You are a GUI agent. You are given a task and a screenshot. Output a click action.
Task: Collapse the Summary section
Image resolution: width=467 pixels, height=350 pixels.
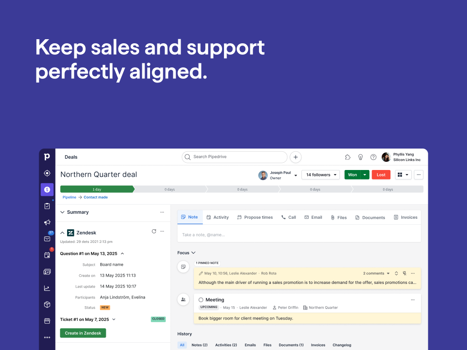tap(62, 212)
